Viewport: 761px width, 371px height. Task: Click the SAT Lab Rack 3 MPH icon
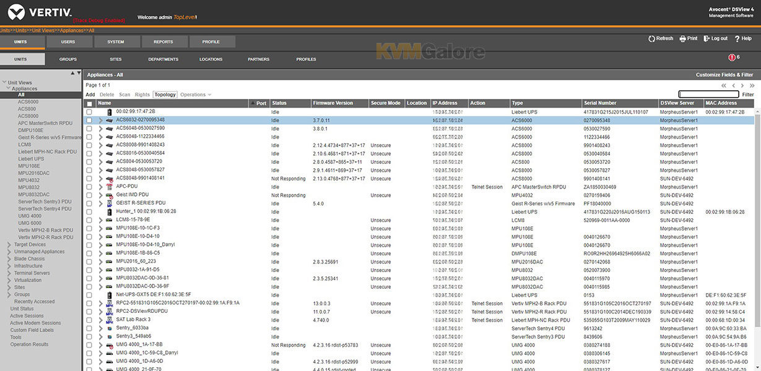click(109, 320)
